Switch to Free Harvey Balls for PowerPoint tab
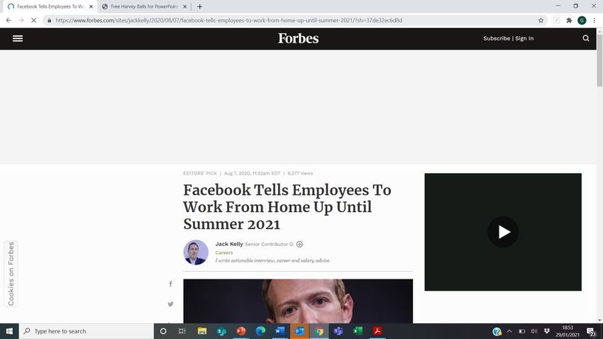603x339 pixels. click(x=144, y=6)
